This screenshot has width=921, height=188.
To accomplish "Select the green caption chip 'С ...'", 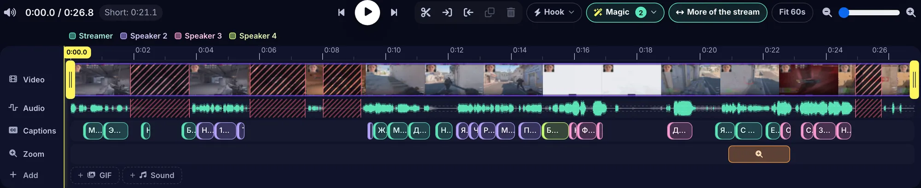I will [x=748, y=131].
